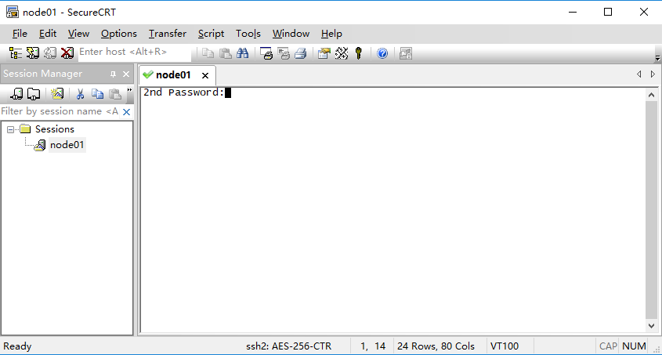Viewport: 662px width, 355px height.
Task: Open the Help menu
Action: [331, 34]
